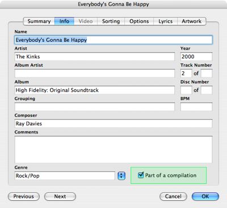Switch to the Options tab
227x208 pixels.
click(139, 21)
